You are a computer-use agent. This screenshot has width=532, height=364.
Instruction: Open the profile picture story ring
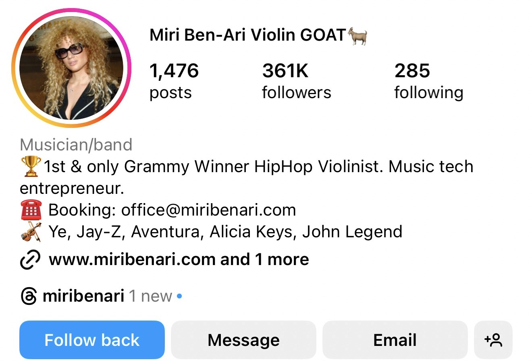(x=72, y=68)
